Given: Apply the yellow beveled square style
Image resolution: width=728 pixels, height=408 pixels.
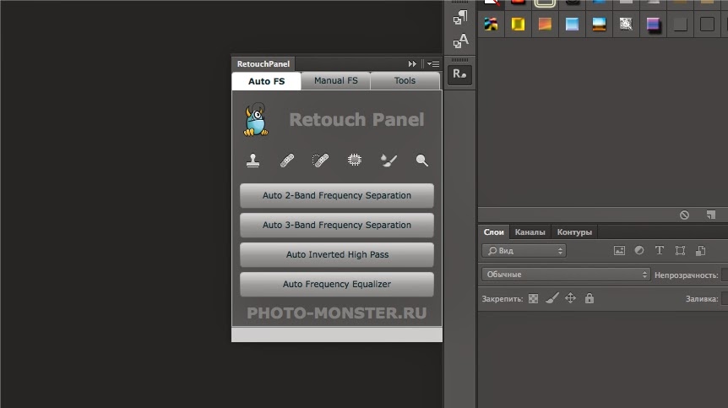Looking at the screenshot, I should click(x=518, y=24).
